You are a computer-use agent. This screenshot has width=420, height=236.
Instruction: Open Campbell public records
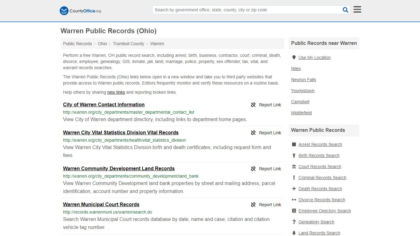(x=300, y=102)
